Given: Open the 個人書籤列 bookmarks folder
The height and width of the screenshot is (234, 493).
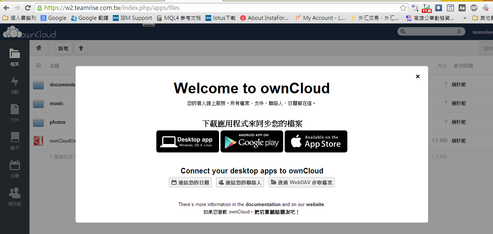Looking at the screenshot, I should coord(19,18).
